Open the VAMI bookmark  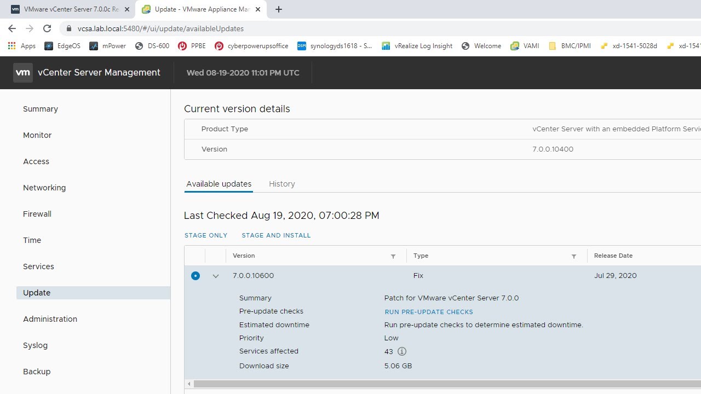click(x=525, y=46)
